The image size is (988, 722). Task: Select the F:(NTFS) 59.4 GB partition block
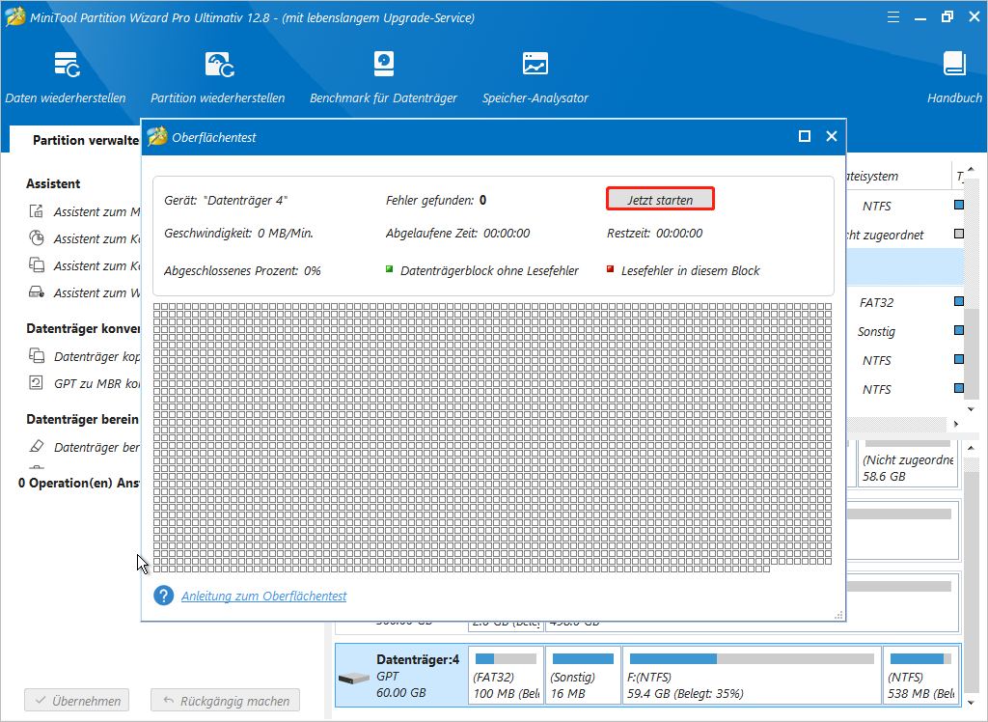[752, 675]
